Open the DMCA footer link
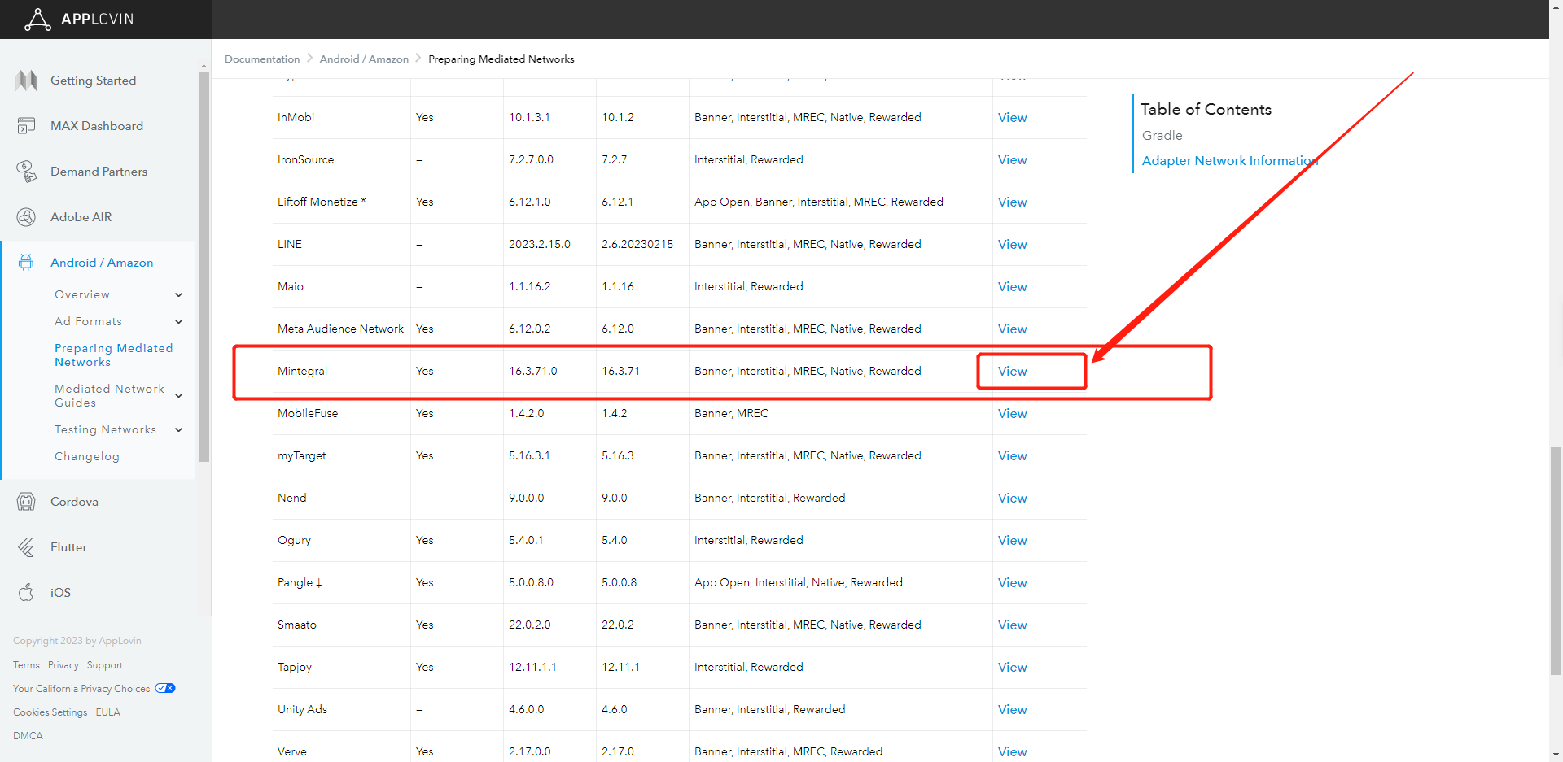Image resolution: width=1563 pixels, height=762 pixels. (28, 736)
